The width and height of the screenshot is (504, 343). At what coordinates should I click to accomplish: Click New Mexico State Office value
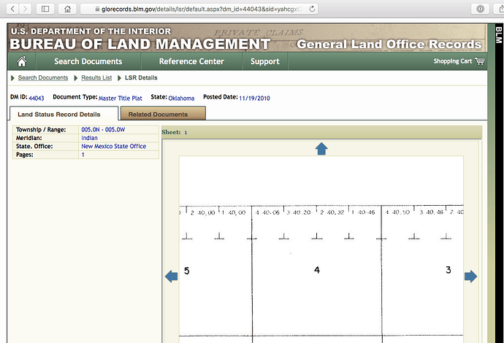pyautogui.click(x=113, y=146)
